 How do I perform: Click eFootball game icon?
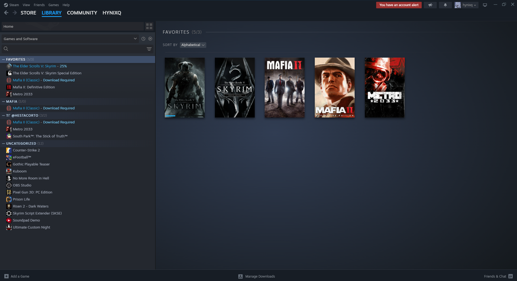(9, 157)
